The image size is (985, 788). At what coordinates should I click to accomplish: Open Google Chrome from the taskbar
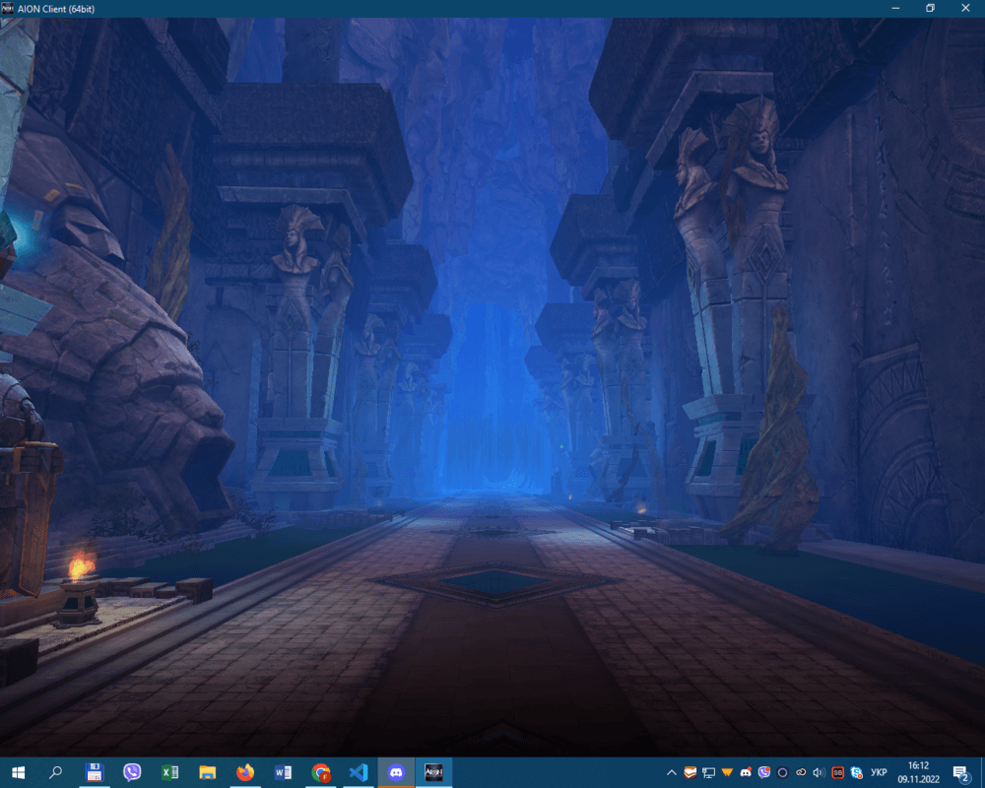click(x=321, y=772)
